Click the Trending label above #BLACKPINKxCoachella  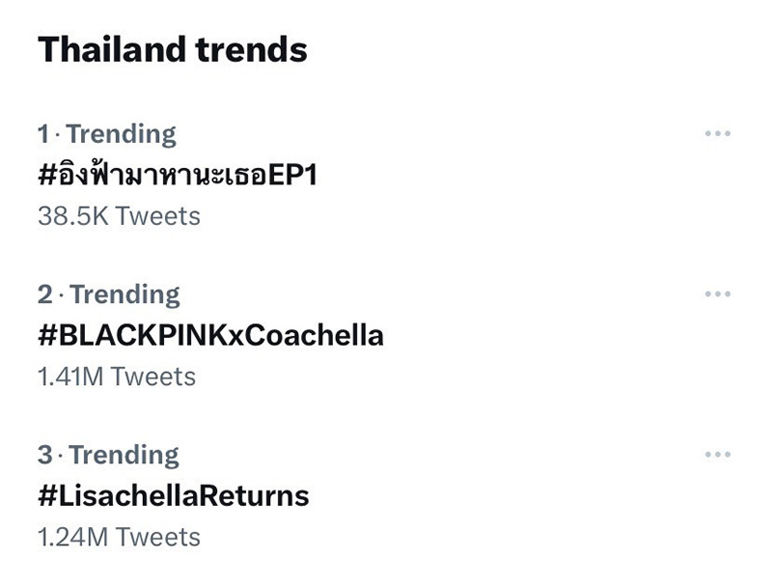click(124, 294)
